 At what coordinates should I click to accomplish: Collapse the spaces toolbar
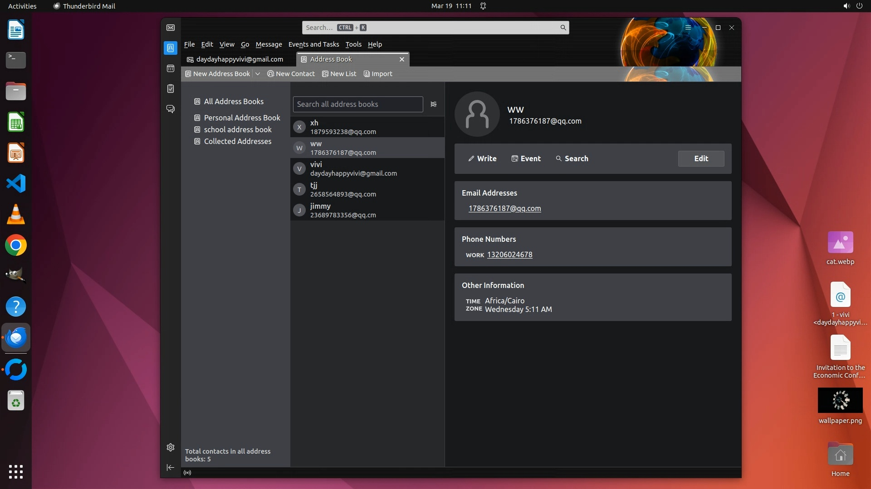171,467
